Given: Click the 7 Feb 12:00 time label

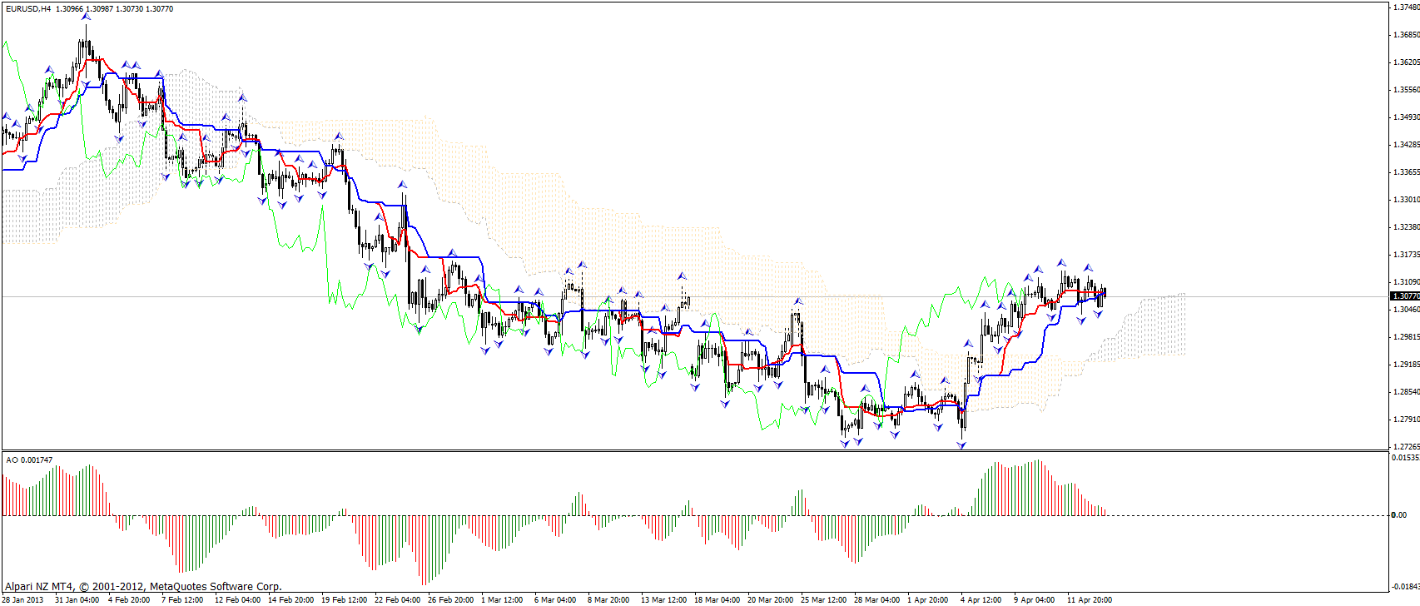Looking at the screenshot, I should pyautogui.click(x=182, y=600).
